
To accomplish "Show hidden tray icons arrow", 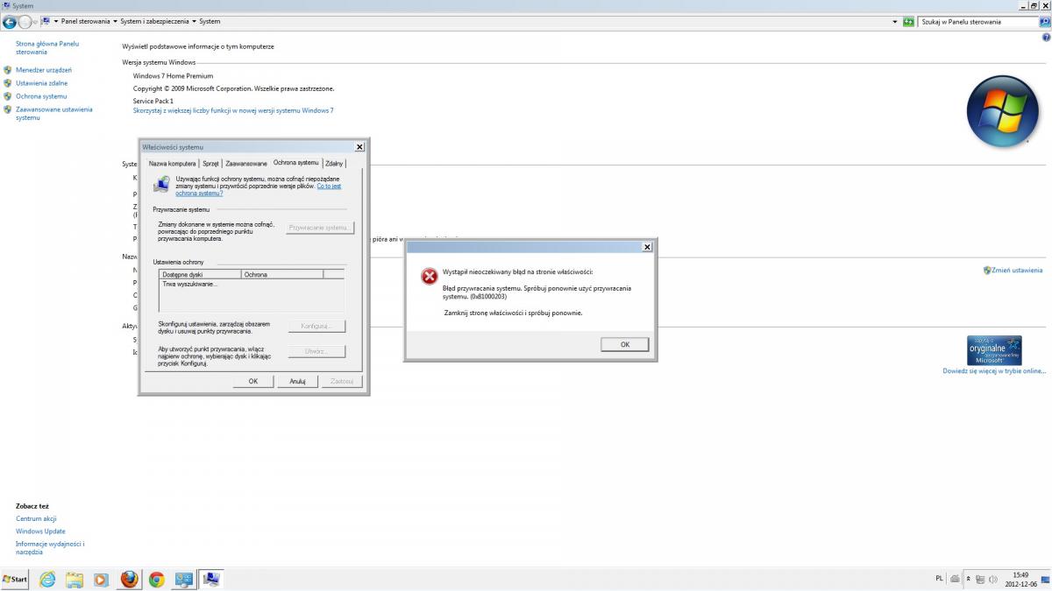I will (x=969, y=579).
